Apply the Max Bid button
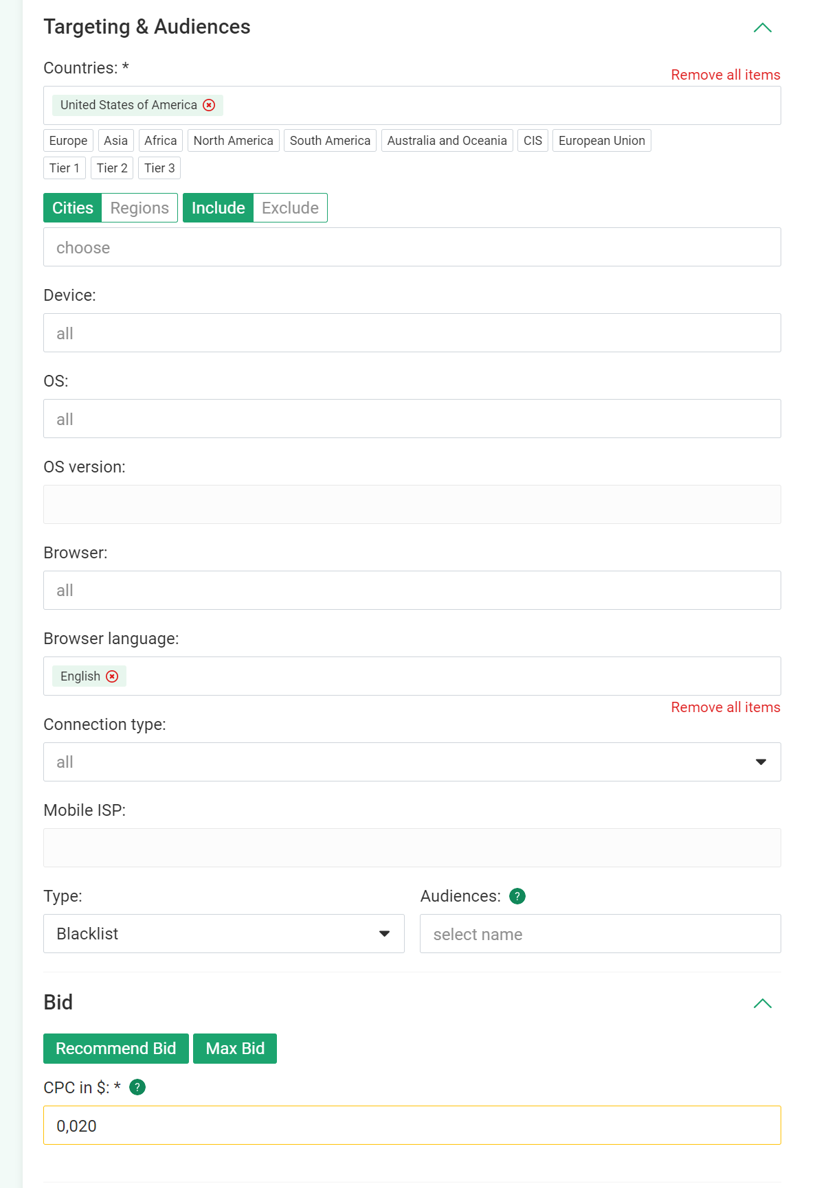 click(235, 1049)
